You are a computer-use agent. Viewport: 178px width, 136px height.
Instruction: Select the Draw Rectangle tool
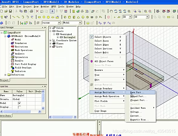tap(39, 17)
